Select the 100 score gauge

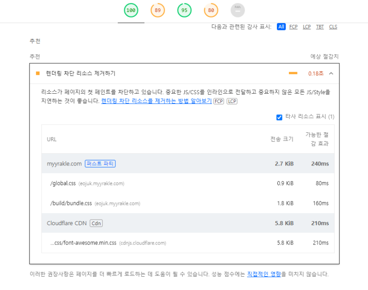tap(131, 10)
